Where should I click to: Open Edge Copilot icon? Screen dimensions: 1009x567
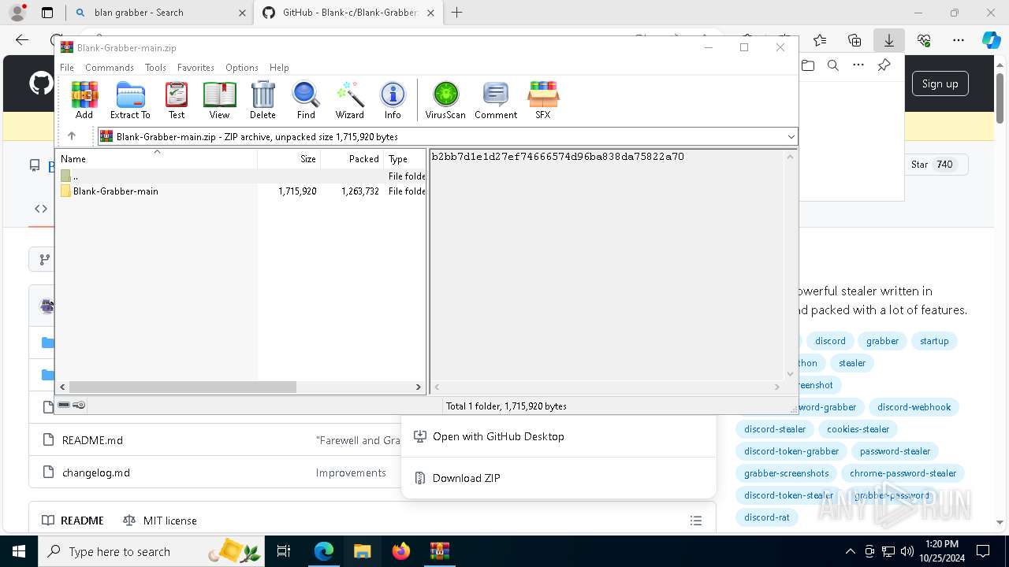click(992, 40)
